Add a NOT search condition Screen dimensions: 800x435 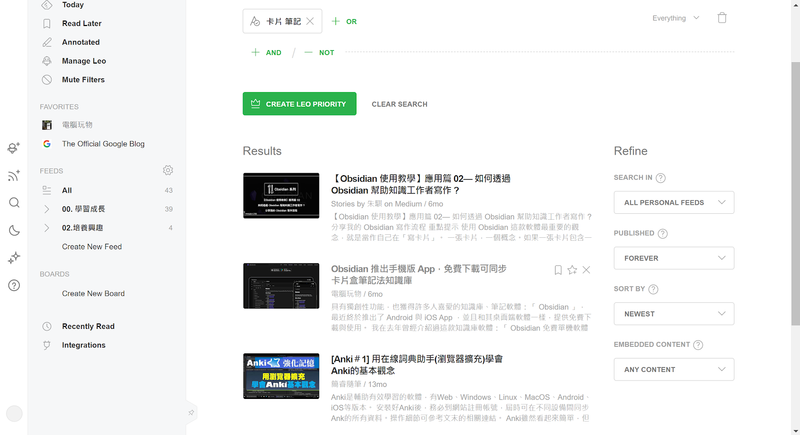[x=319, y=52]
